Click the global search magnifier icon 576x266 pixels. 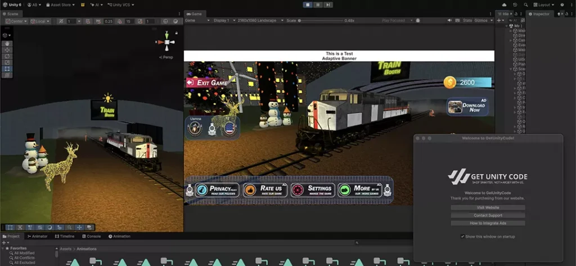click(x=526, y=4)
